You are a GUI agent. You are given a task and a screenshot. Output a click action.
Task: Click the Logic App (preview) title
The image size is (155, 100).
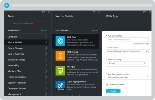point(76,81)
